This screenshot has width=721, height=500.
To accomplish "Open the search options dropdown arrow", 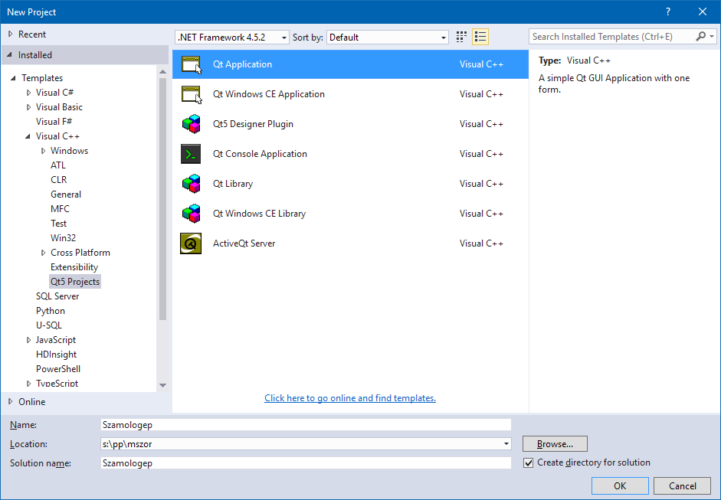I will [x=712, y=36].
